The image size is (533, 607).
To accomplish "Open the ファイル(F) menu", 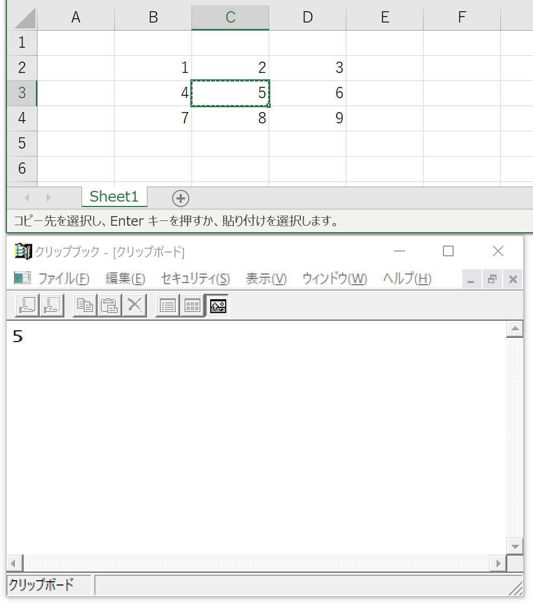I will 64,279.
